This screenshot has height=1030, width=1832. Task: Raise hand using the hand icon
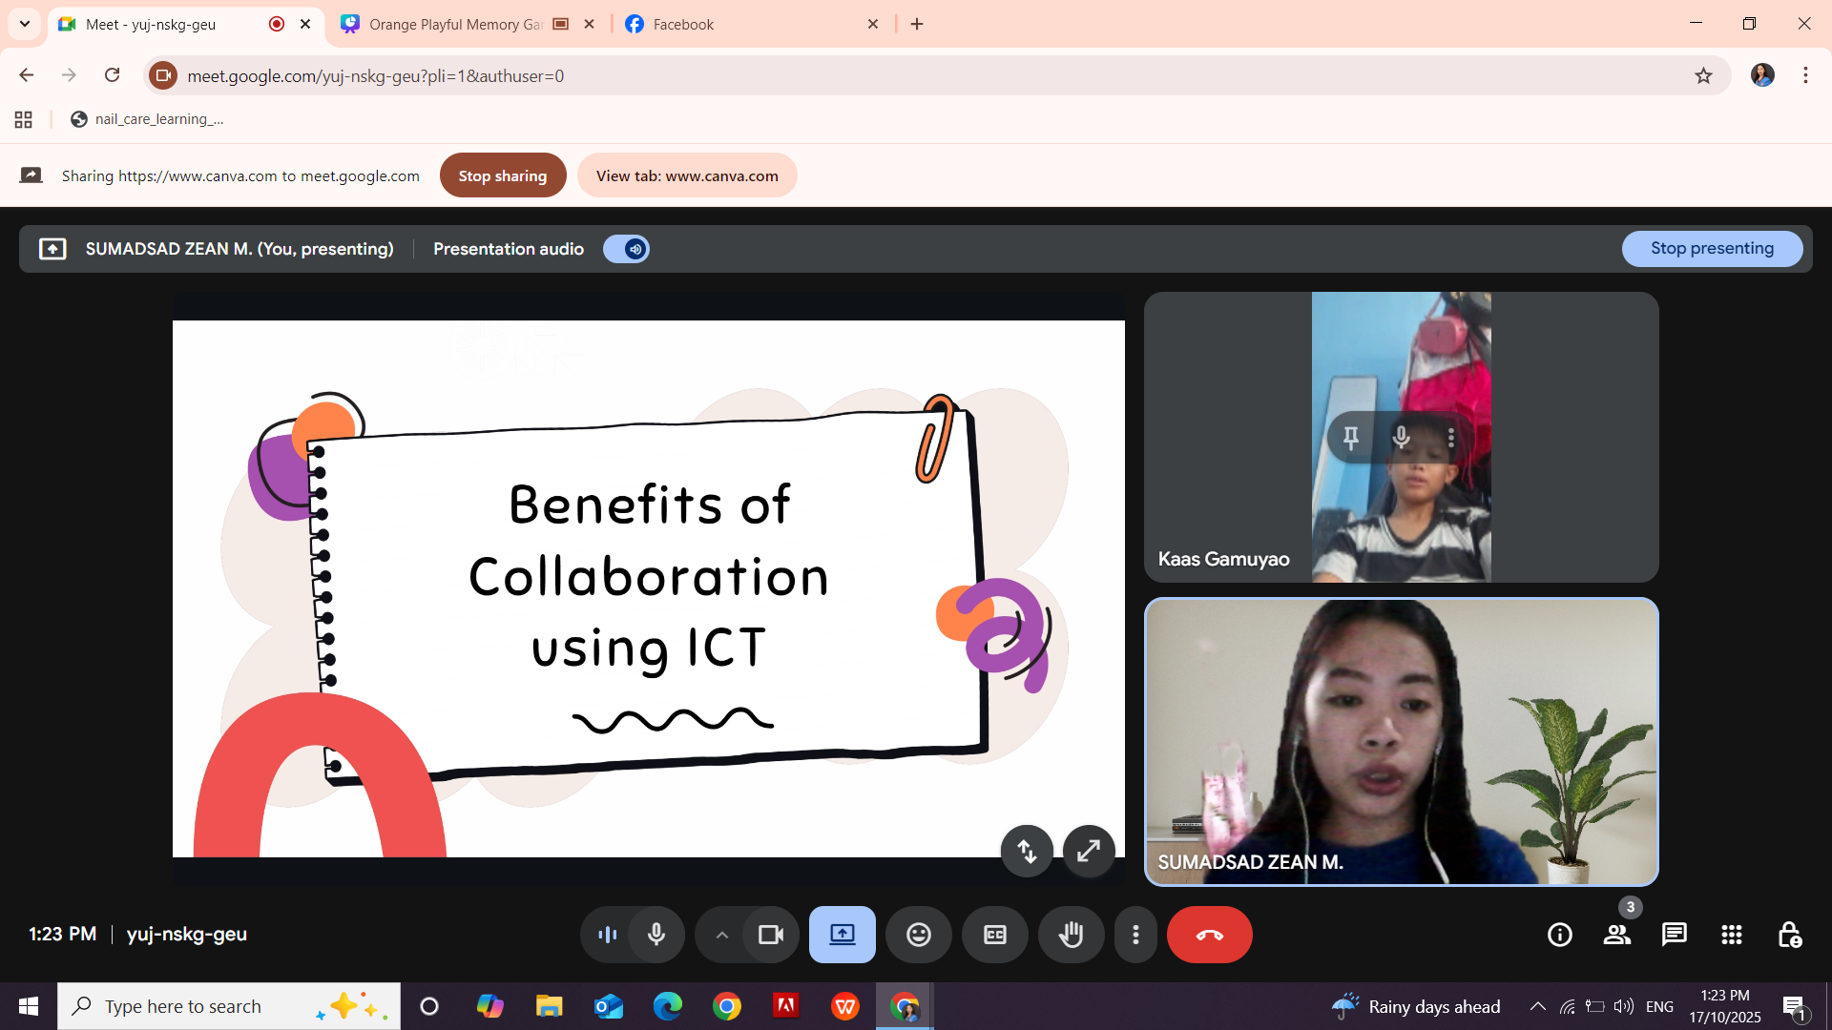(x=1071, y=935)
